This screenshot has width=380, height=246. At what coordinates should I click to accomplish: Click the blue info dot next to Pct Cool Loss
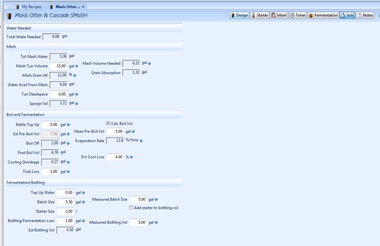(x=131, y=157)
